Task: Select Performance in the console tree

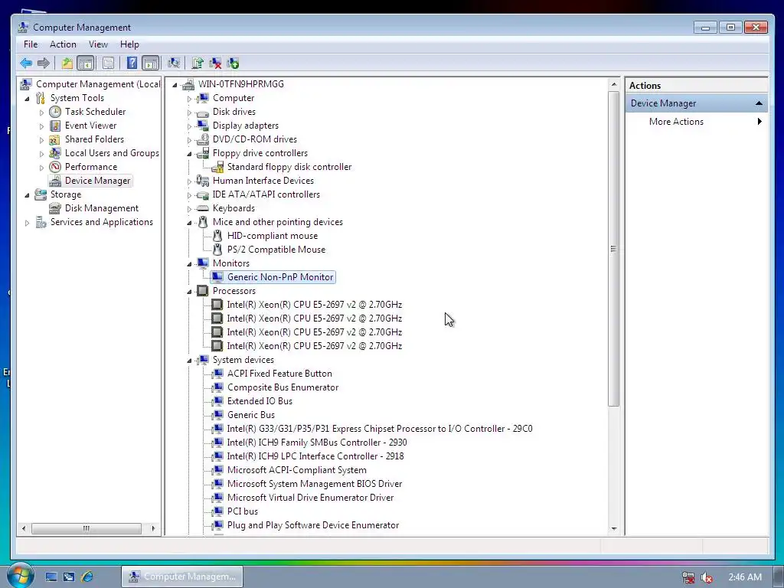Action: tap(91, 166)
